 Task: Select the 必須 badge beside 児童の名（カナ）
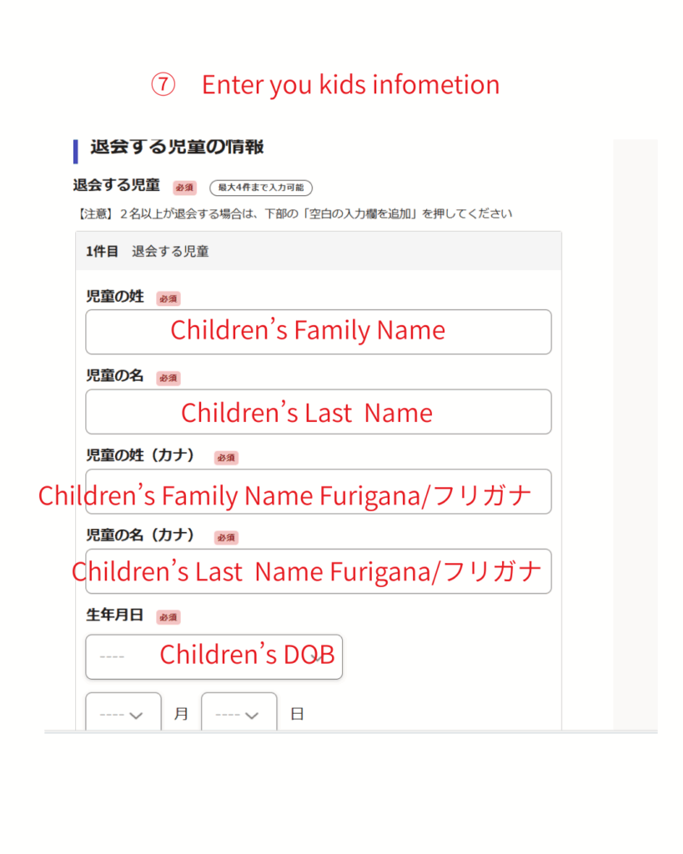226,538
